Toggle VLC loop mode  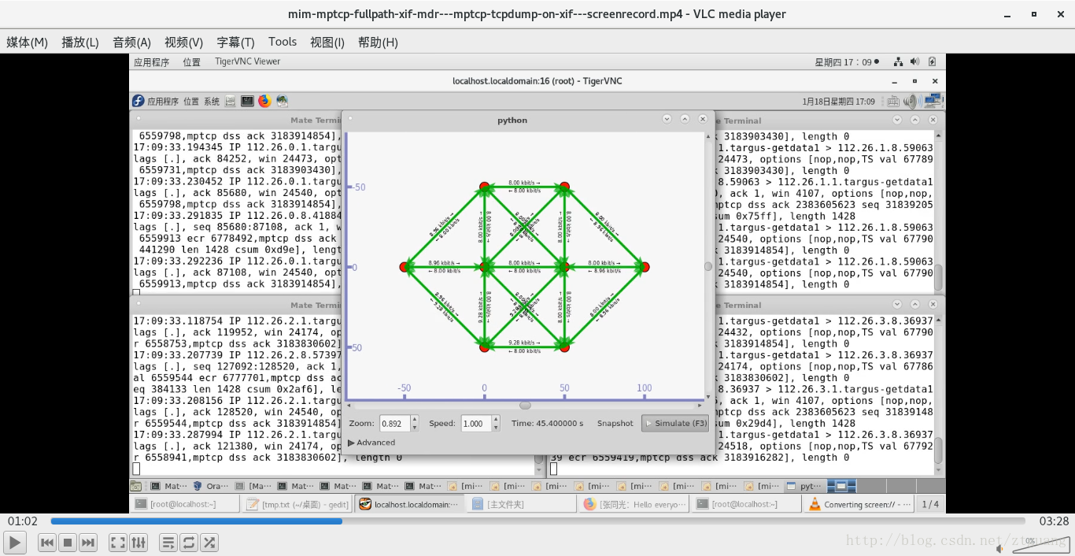click(189, 542)
